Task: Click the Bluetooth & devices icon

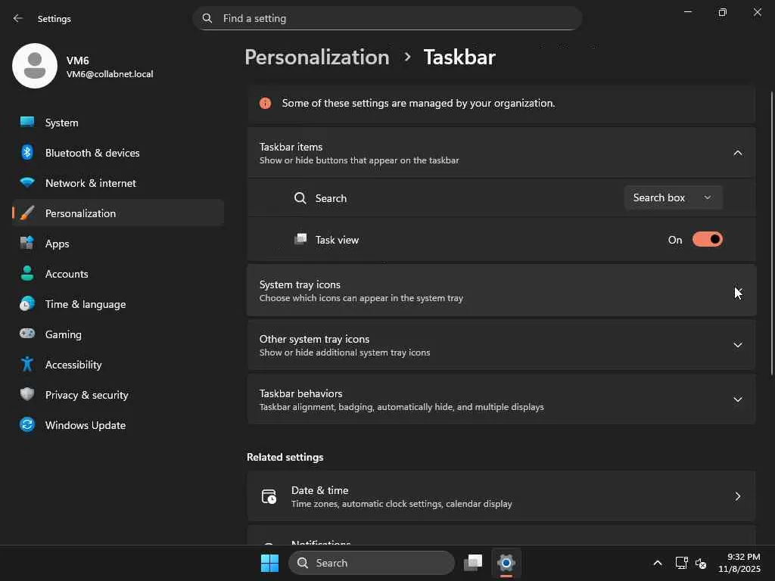Action: point(27,153)
